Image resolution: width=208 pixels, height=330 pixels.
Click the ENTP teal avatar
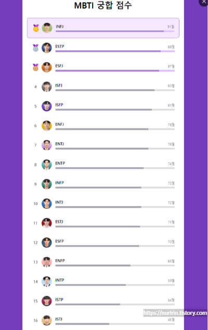[x=47, y=164]
